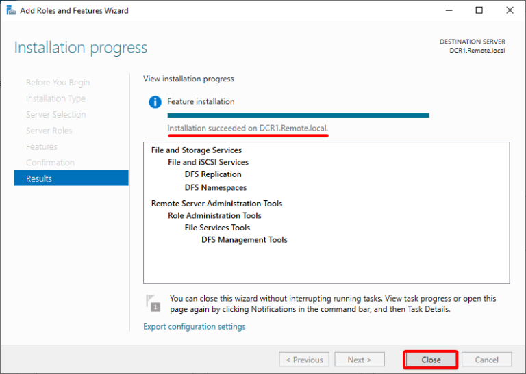Select the Confirmation step in the sidebar

pos(50,163)
